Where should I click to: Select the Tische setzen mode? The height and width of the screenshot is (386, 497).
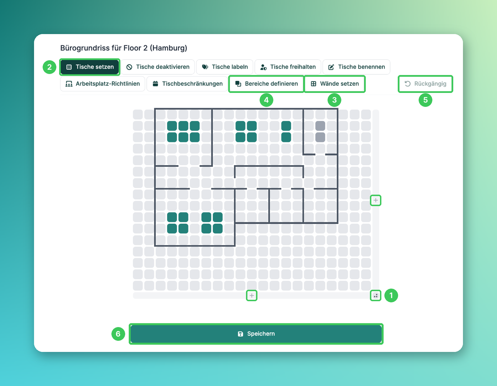coord(90,67)
